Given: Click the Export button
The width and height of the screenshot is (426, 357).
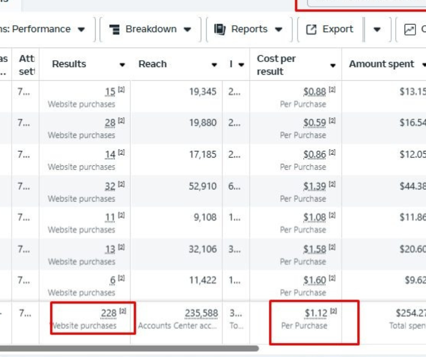Looking at the screenshot, I should click(330, 29).
